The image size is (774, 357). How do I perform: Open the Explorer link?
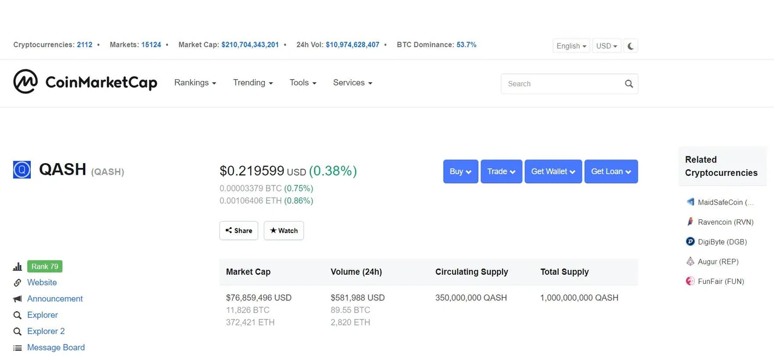[43, 315]
